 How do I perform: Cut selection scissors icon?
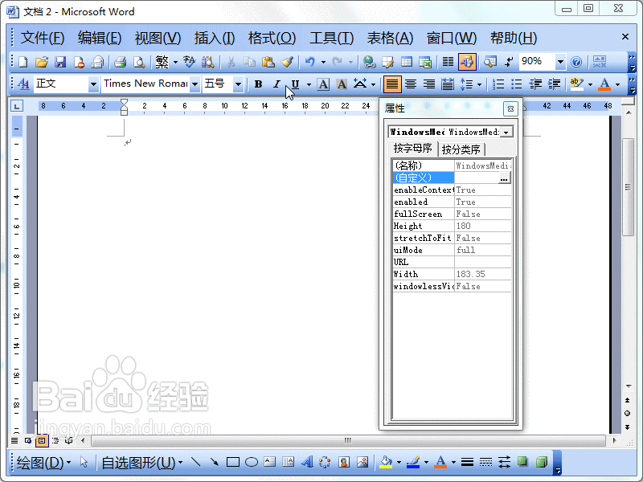[231, 62]
